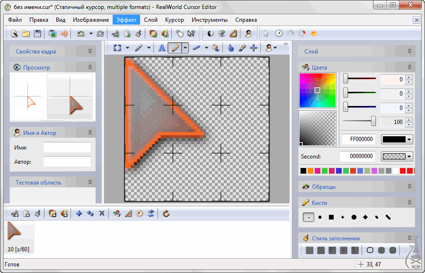Image resolution: width=425 pixels, height=273 pixels.
Task: Open the Pencil tool options dropdown arrow
Action: 184,48
